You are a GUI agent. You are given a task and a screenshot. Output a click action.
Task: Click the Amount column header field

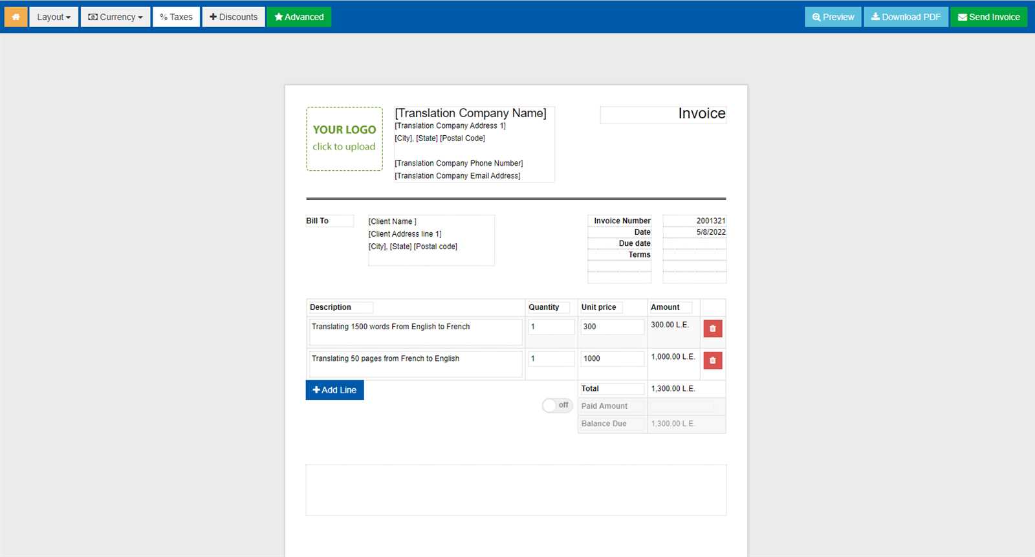(671, 307)
